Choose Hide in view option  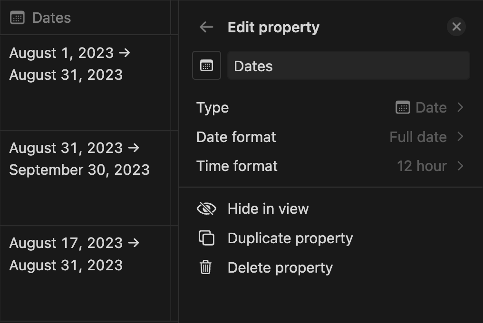268,209
